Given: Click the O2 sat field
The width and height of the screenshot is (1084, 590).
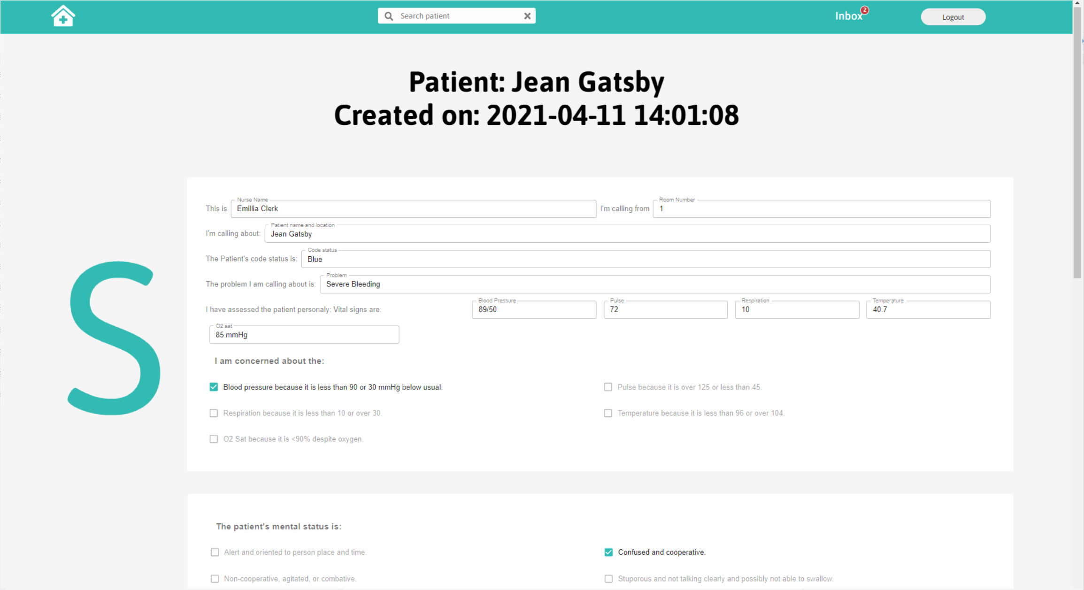Looking at the screenshot, I should pos(304,335).
